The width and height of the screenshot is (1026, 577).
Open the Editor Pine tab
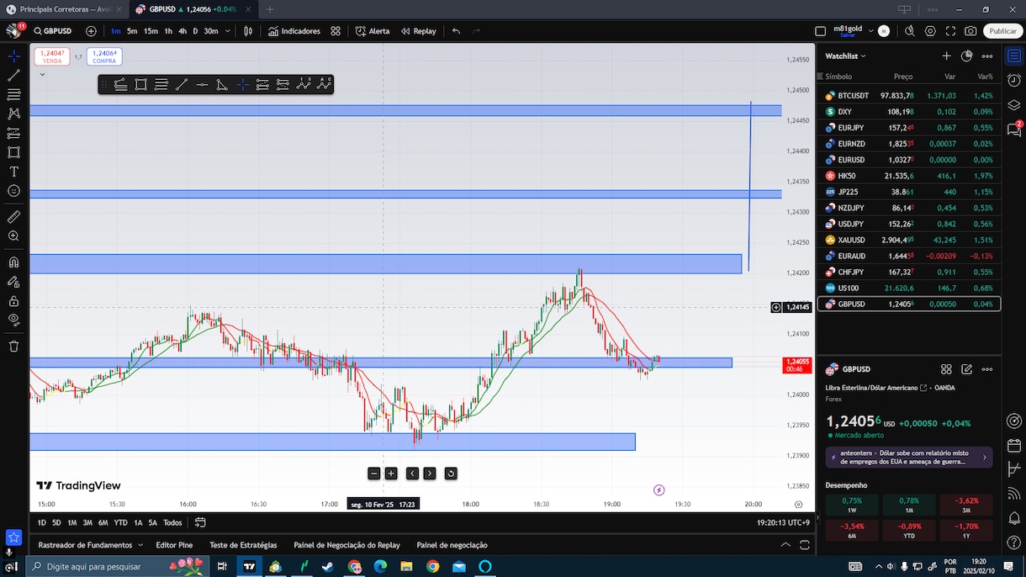click(x=174, y=545)
